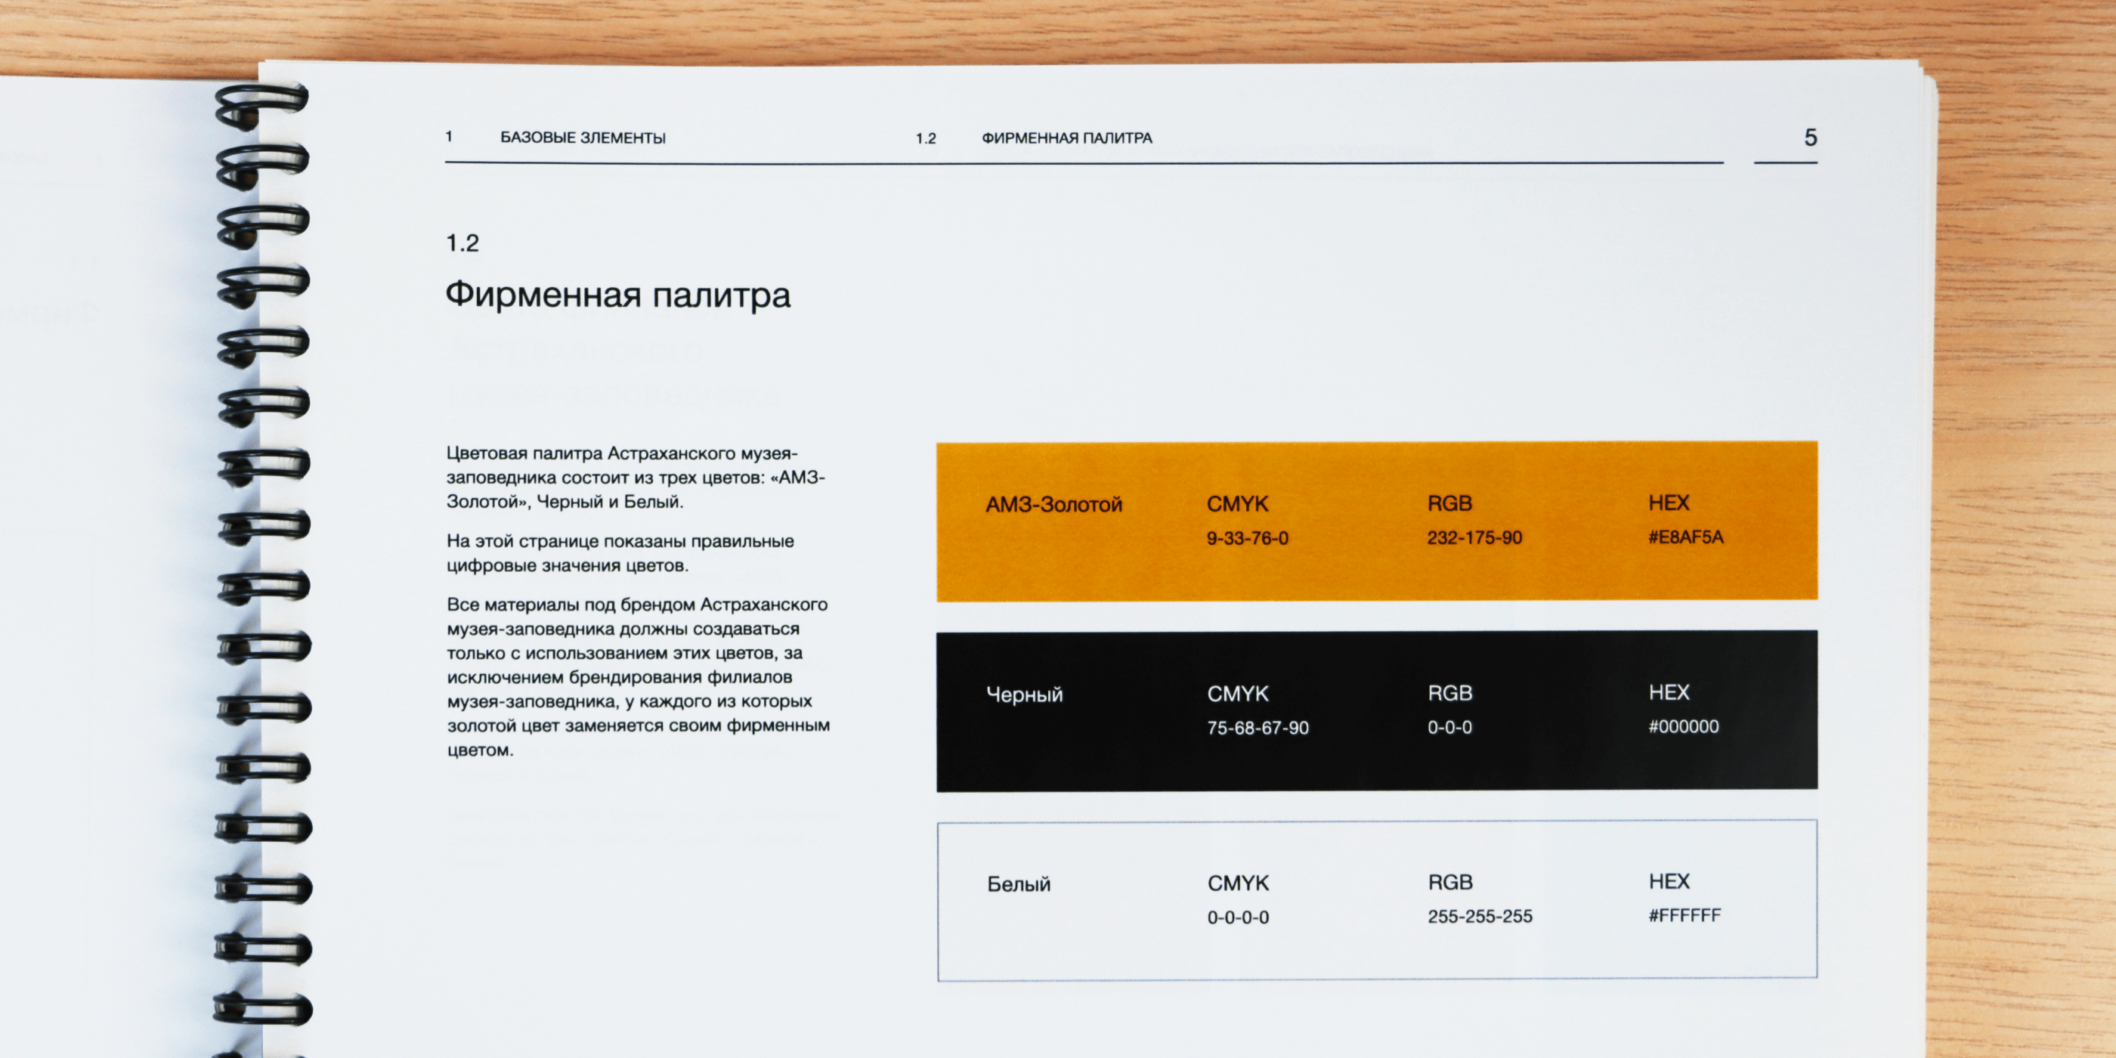
Task: Click the section number 1.2 above heading
Action: click(x=462, y=243)
